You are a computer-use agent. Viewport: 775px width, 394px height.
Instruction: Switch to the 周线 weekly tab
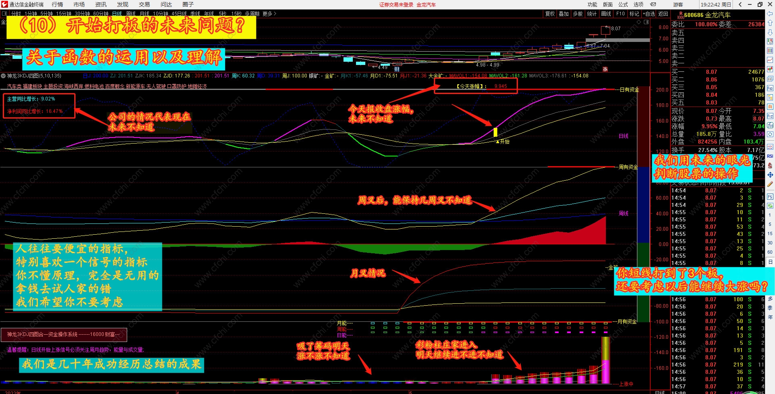(130, 14)
